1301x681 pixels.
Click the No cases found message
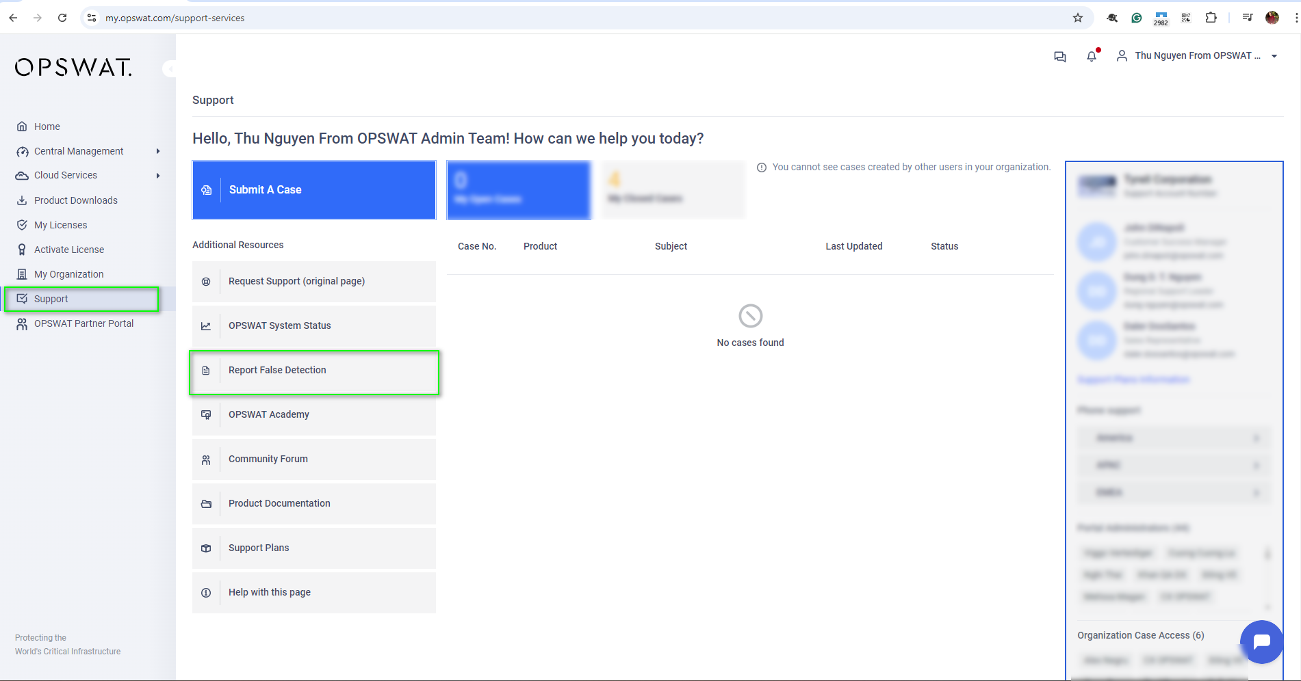pos(750,343)
